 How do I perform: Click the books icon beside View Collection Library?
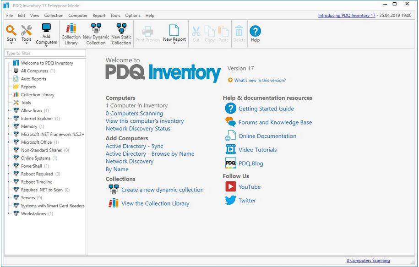(x=114, y=203)
